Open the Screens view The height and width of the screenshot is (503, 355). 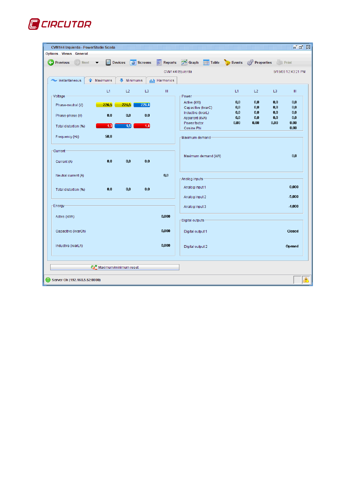click(141, 63)
